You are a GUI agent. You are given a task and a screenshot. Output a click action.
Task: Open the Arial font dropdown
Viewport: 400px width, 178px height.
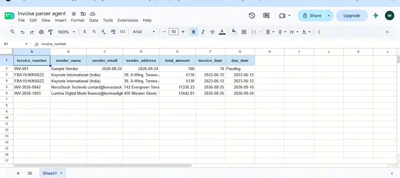(144, 32)
